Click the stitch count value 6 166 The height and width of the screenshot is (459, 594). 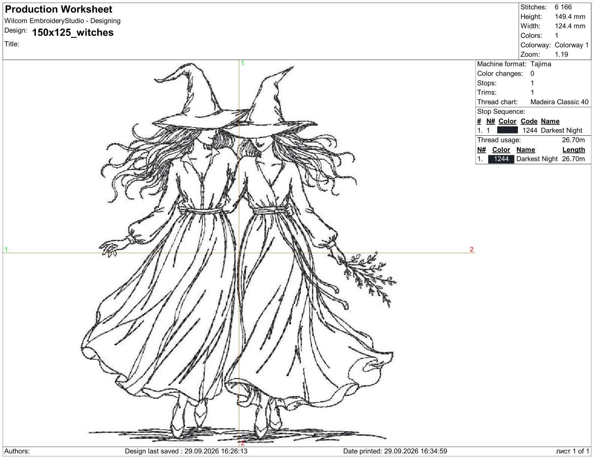click(x=563, y=7)
